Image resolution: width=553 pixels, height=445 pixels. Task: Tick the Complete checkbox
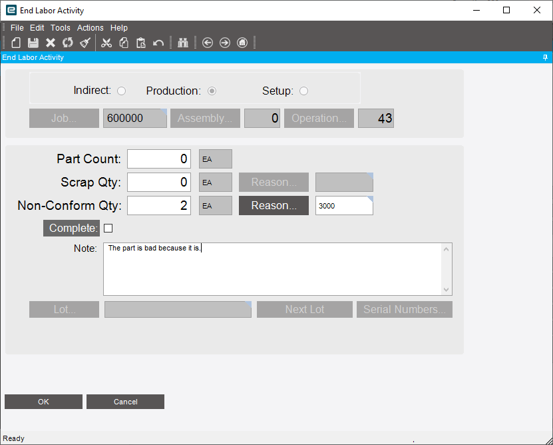[108, 228]
